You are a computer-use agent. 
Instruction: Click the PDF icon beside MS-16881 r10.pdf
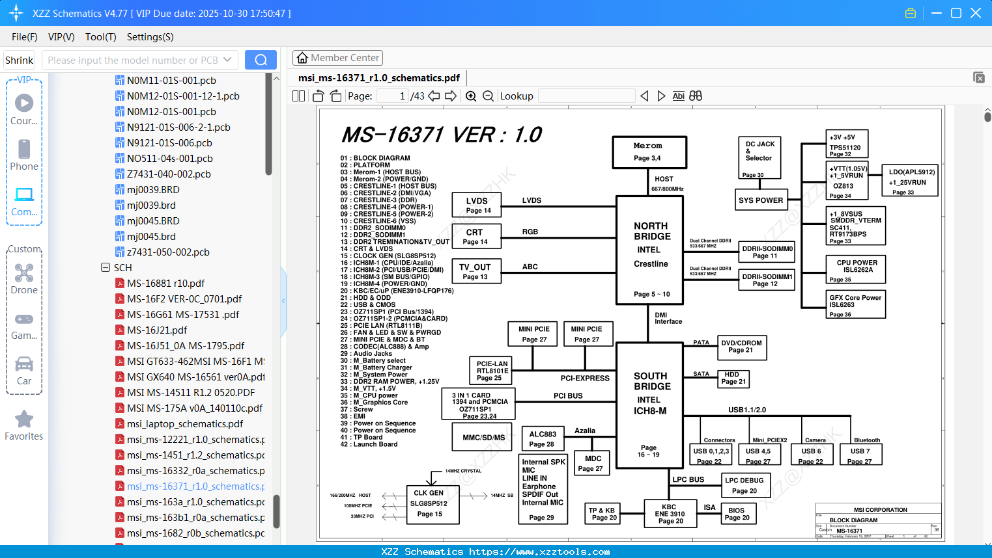pyautogui.click(x=120, y=284)
